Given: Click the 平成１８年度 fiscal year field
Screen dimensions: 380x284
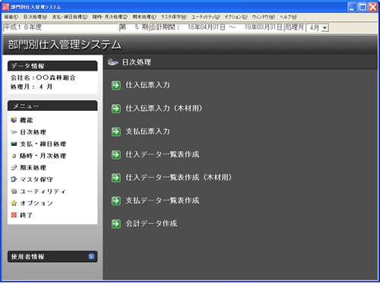Looking at the screenshot, I should point(61,27).
